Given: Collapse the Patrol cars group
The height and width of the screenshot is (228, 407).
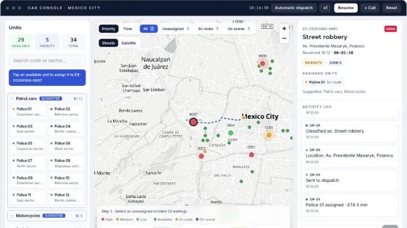Looking at the screenshot, I should click(47, 98).
